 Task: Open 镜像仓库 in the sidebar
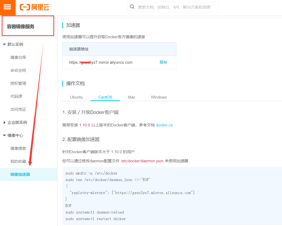pyautogui.click(x=18, y=57)
